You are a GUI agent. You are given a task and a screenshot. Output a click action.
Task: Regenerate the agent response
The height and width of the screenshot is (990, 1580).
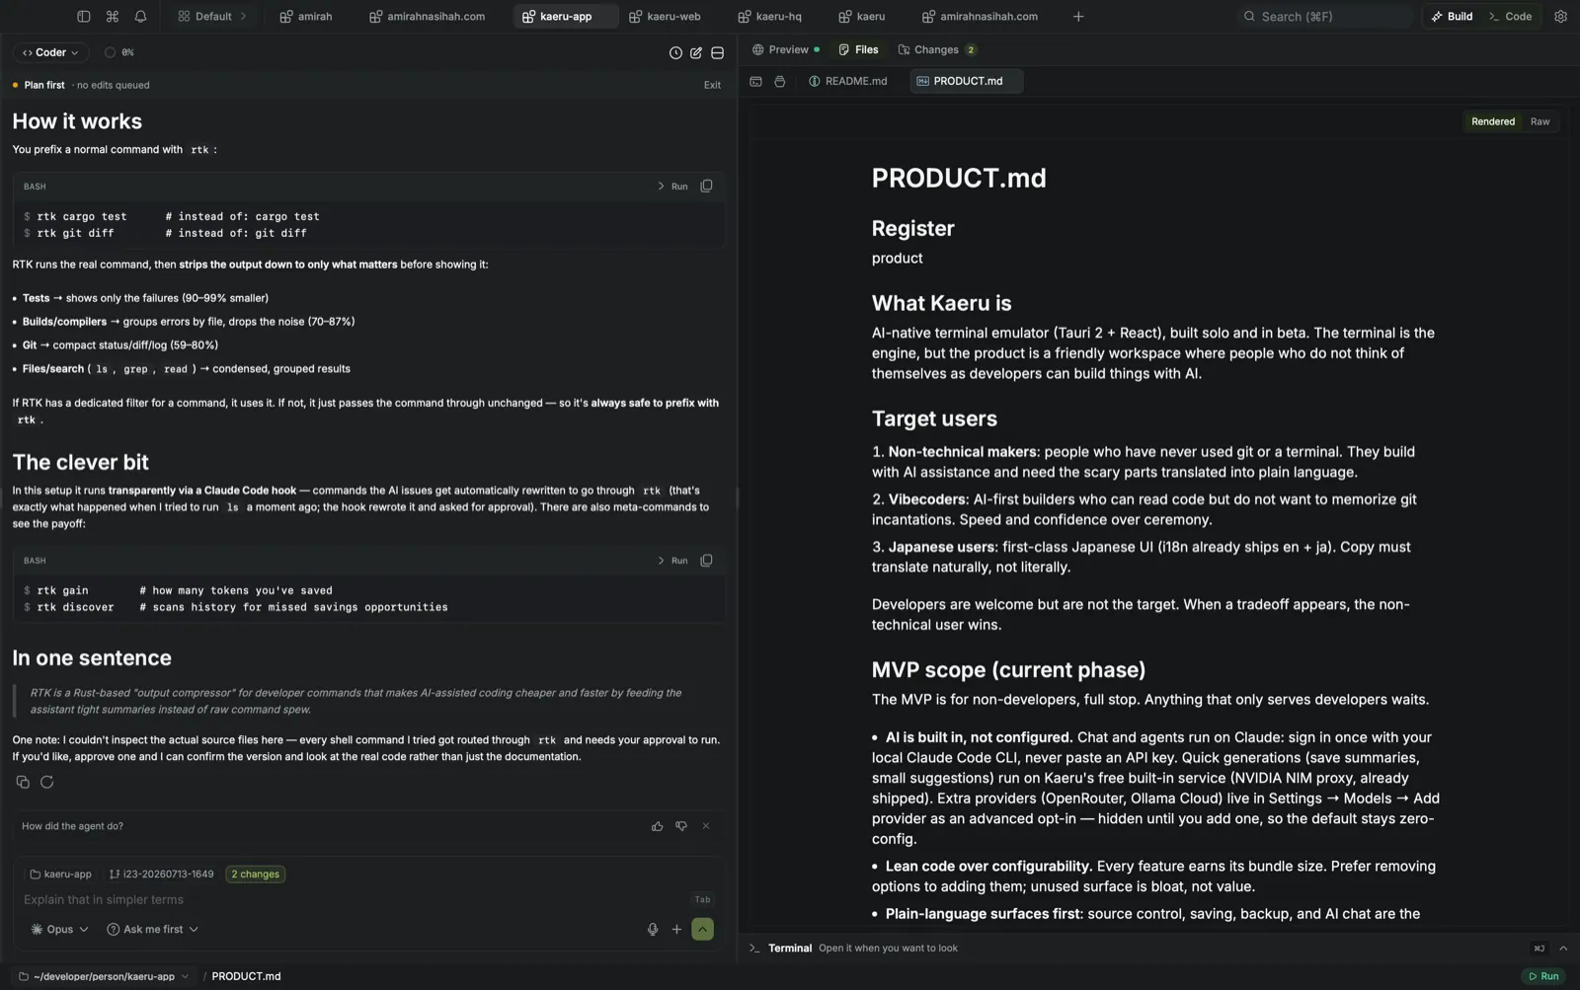(46, 782)
